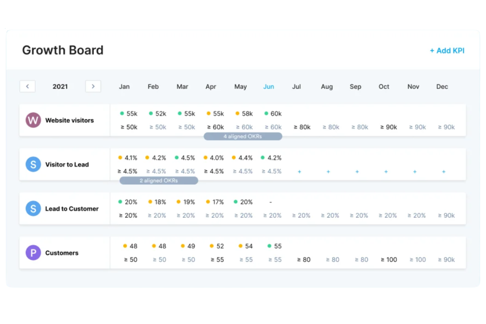Toggle the yellow indicator on February Customers

click(x=153, y=246)
